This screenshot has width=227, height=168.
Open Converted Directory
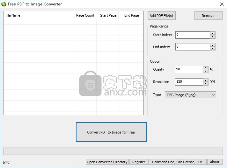coord(107,162)
